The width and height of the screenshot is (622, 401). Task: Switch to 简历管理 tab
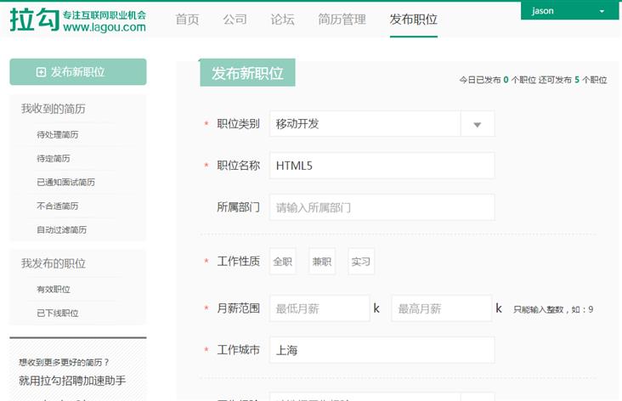click(342, 19)
